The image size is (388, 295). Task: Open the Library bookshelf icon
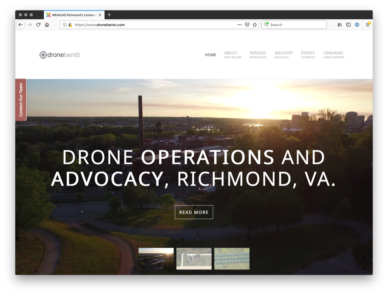[x=340, y=25]
